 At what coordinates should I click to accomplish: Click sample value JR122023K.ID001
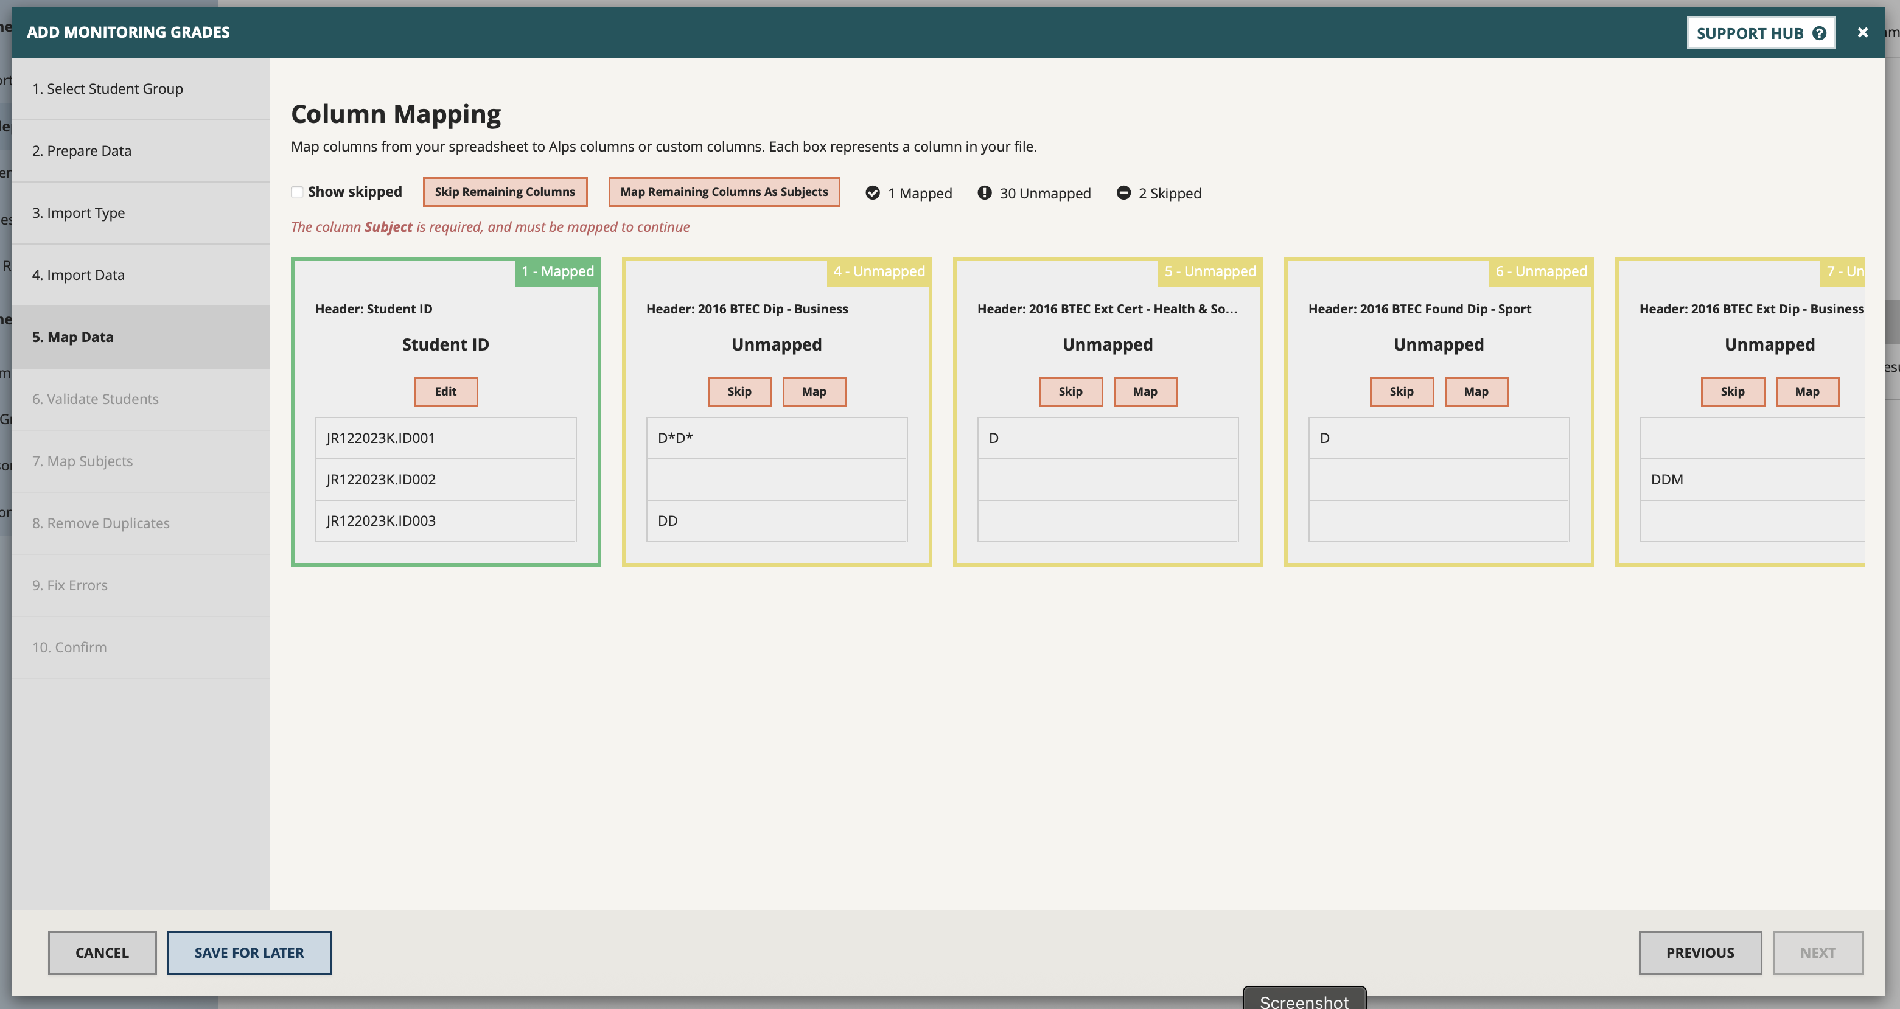[x=445, y=438]
